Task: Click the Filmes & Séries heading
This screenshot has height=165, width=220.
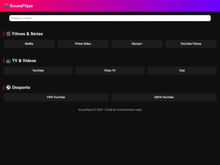Action: [27, 34]
